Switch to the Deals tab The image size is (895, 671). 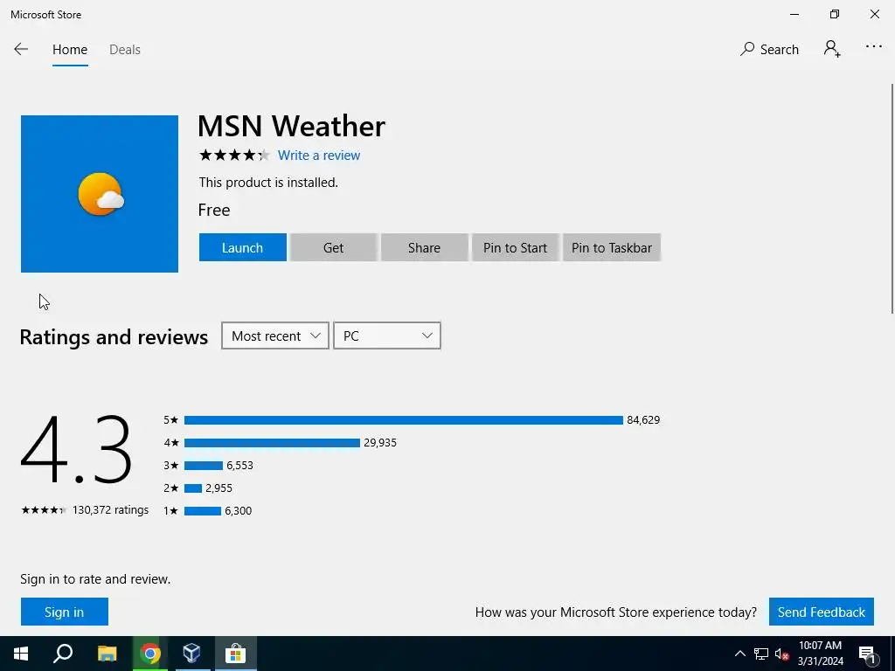click(124, 50)
